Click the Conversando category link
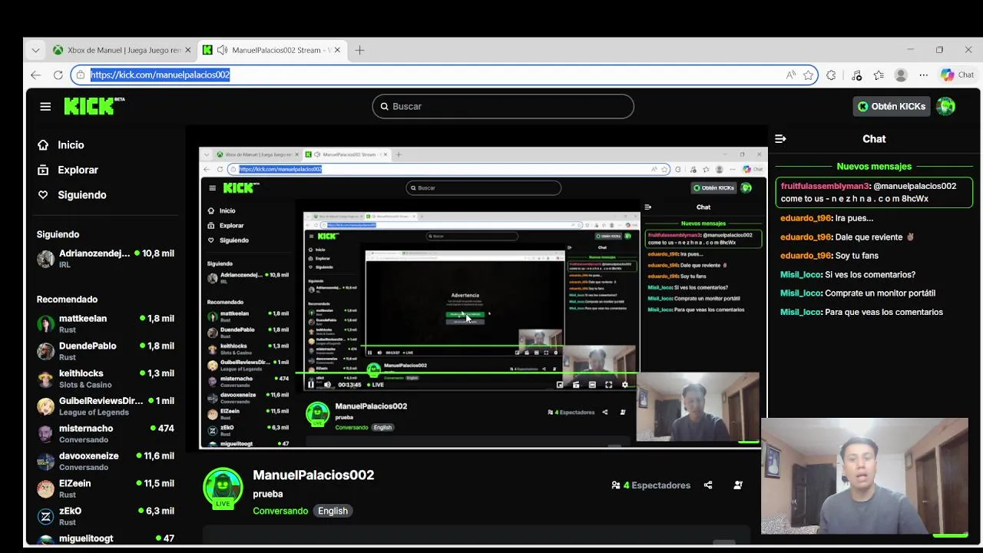 [280, 511]
